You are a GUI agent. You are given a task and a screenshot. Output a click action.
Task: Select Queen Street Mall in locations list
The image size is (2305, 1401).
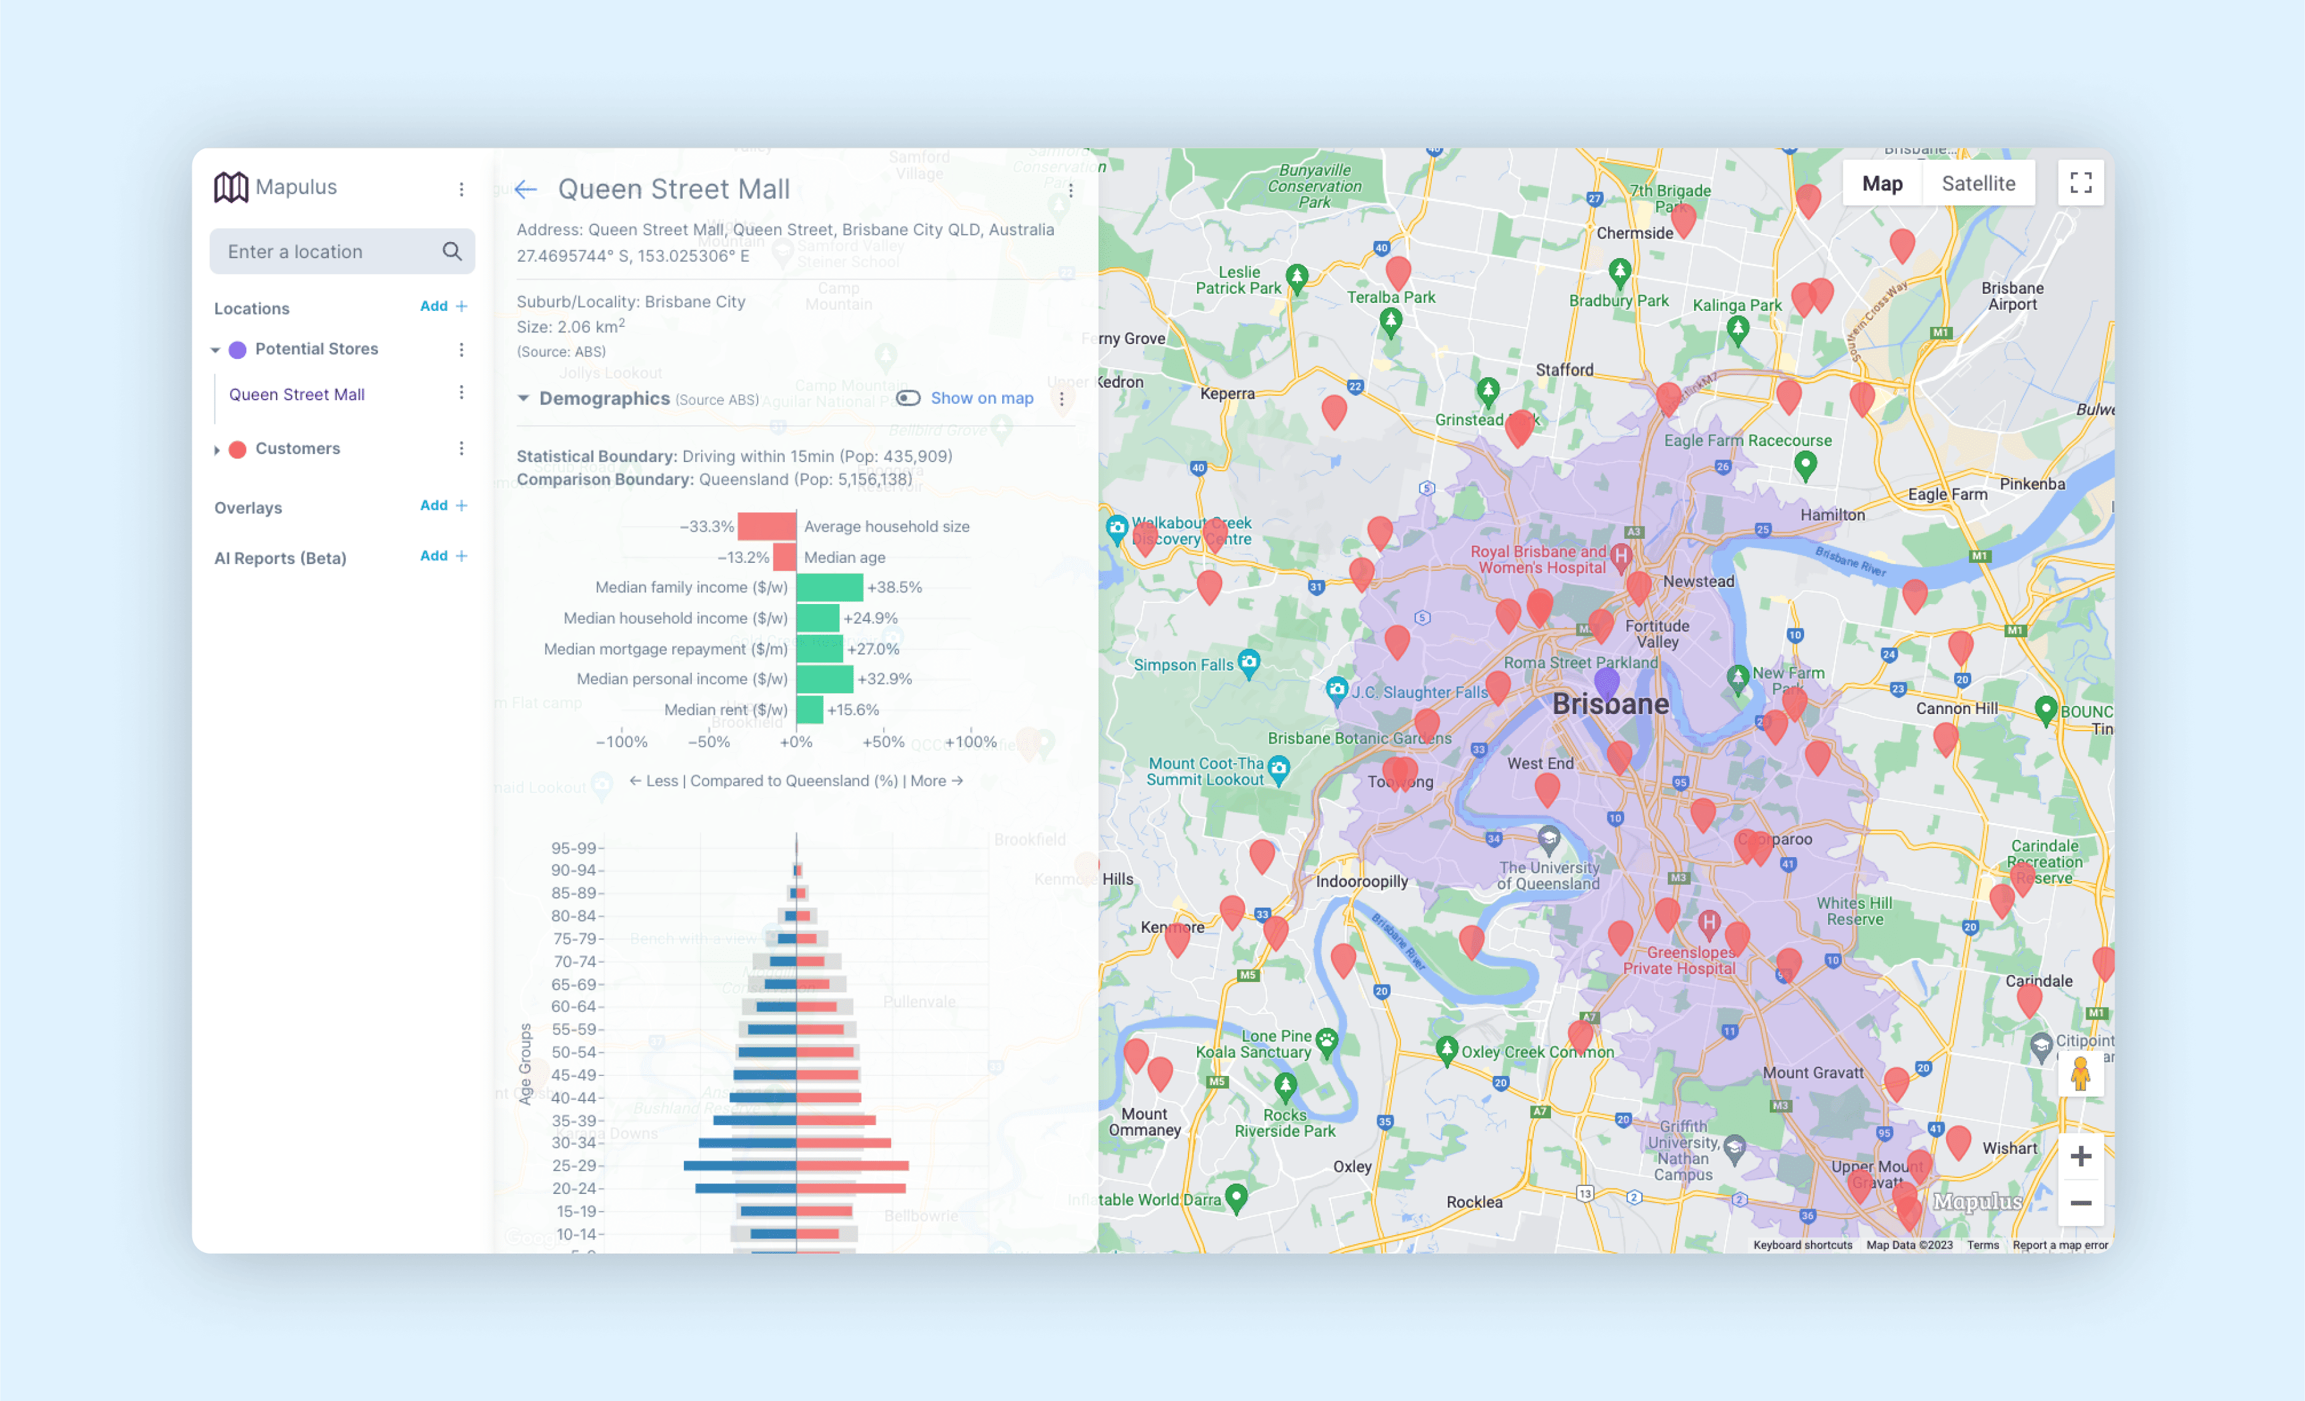[x=297, y=394]
